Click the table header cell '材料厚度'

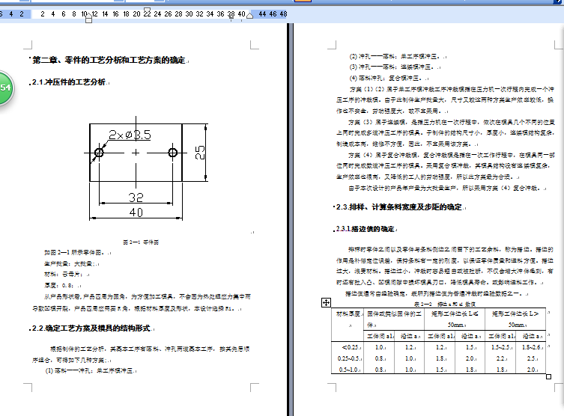(348, 314)
